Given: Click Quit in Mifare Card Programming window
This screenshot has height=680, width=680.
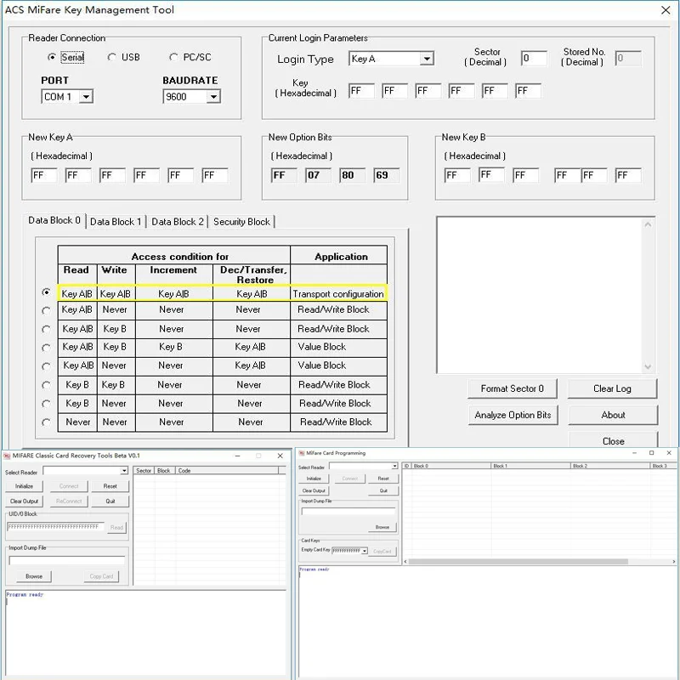Looking at the screenshot, I should click(383, 491).
